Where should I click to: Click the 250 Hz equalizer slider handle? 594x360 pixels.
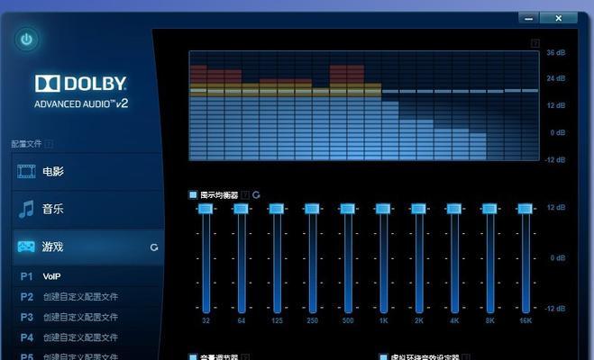pyautogui.click(x=312, y=209)
